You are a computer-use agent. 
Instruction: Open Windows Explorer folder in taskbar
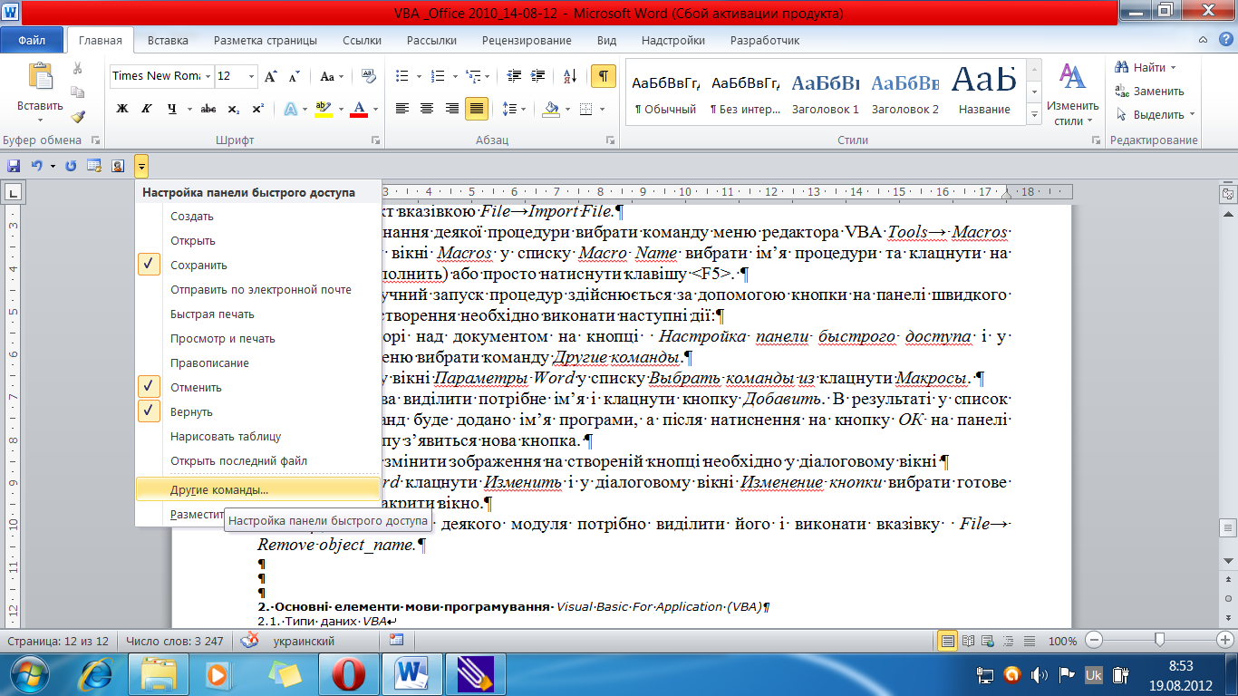pyautogui.click(x=159, y=675)
